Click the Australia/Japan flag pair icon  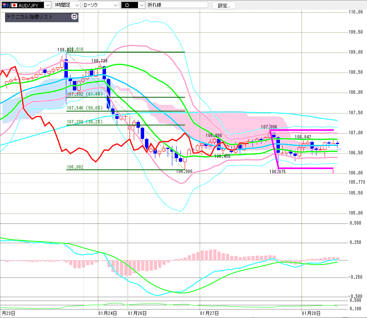pos(8,5)
